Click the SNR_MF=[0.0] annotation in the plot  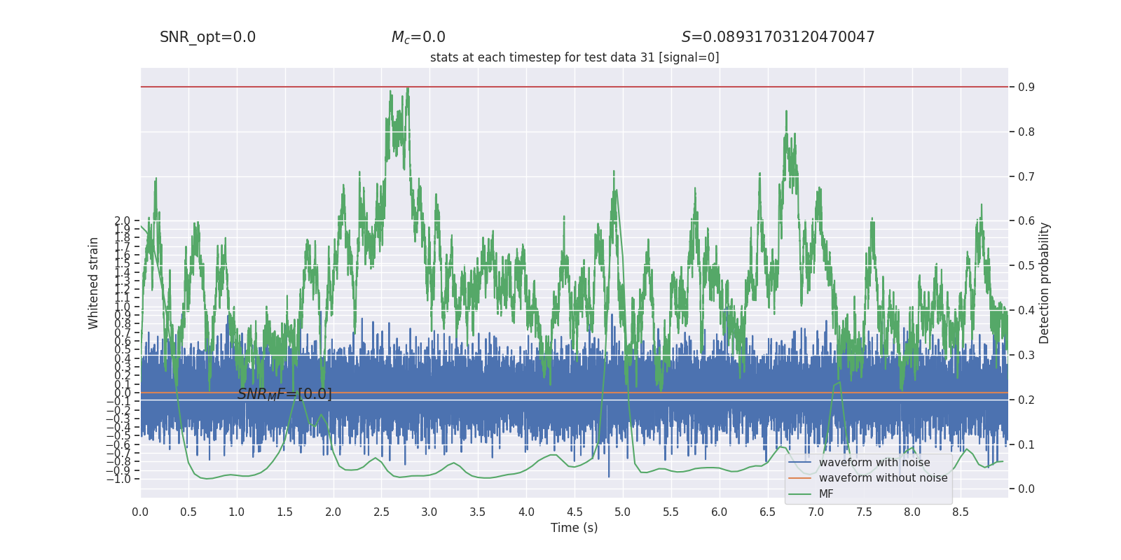pyautogui.click(x=284, y=394)
